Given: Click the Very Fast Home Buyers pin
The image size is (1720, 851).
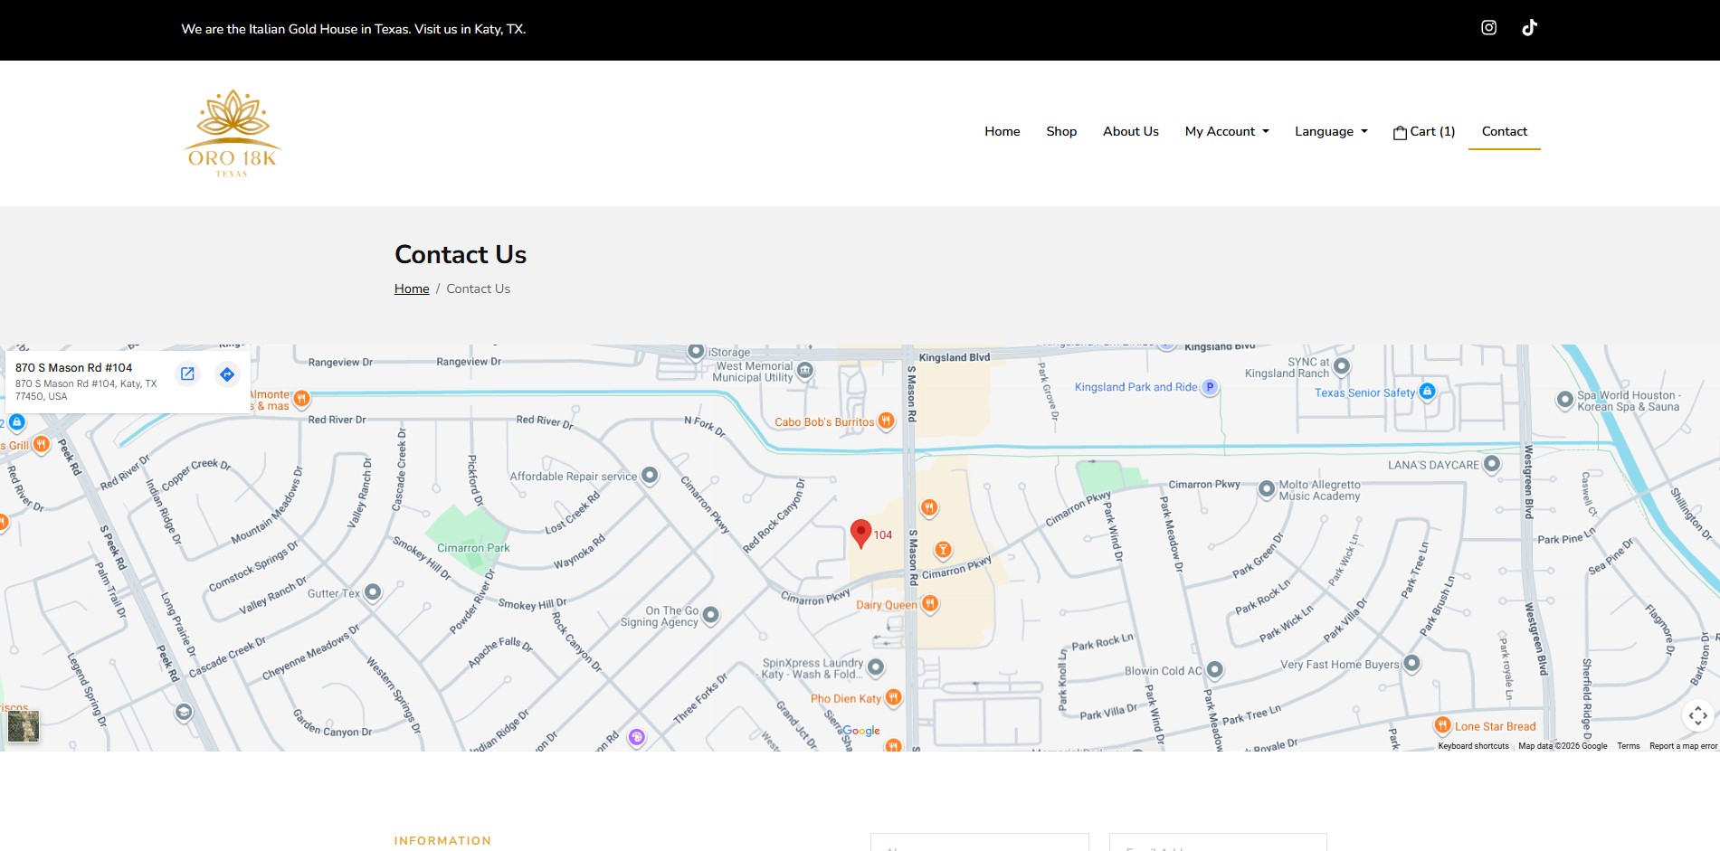Looking at the screenshot, I should pyautogui.click(x=1411, y=664).
